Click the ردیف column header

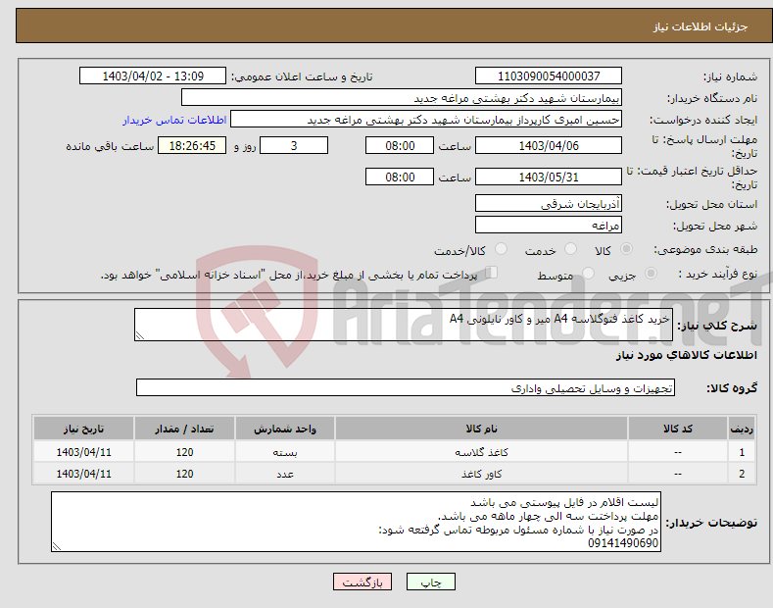click(742, 429)
